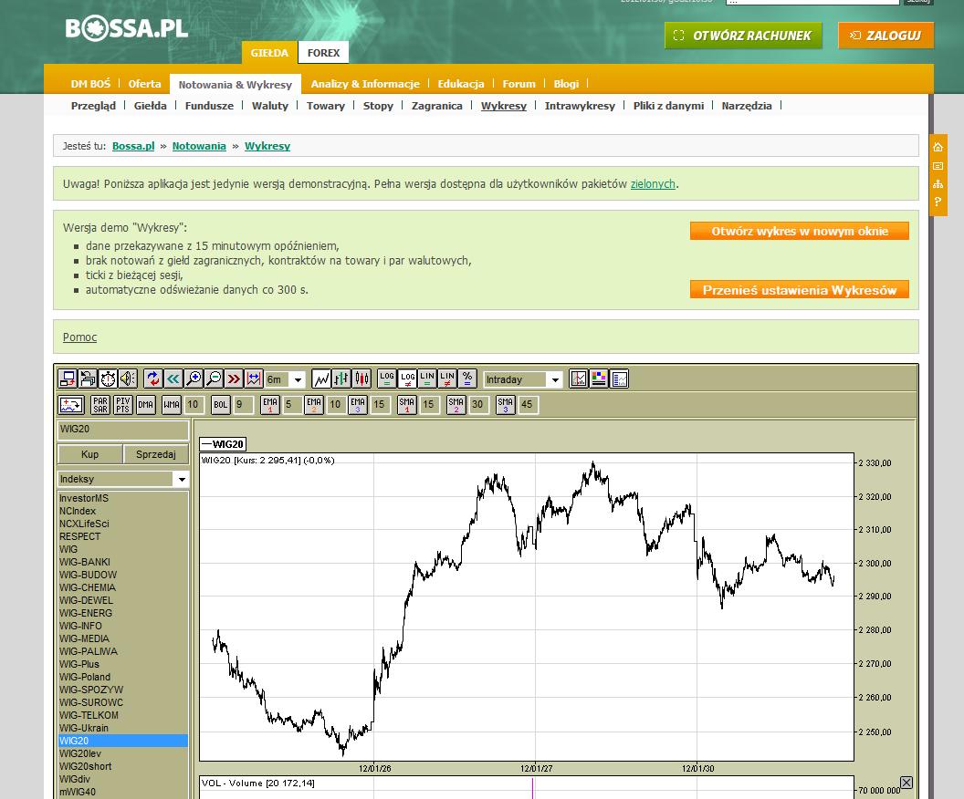964x799 pixels.
Task: Click the home icon in side panel
Action: pyautogui.click(x=938, y=147)
